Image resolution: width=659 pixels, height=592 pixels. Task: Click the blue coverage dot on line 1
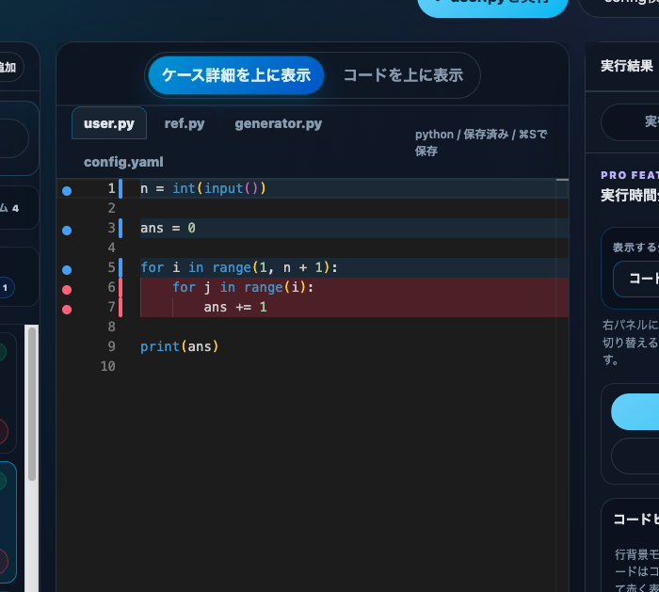[x=67, y=191]
